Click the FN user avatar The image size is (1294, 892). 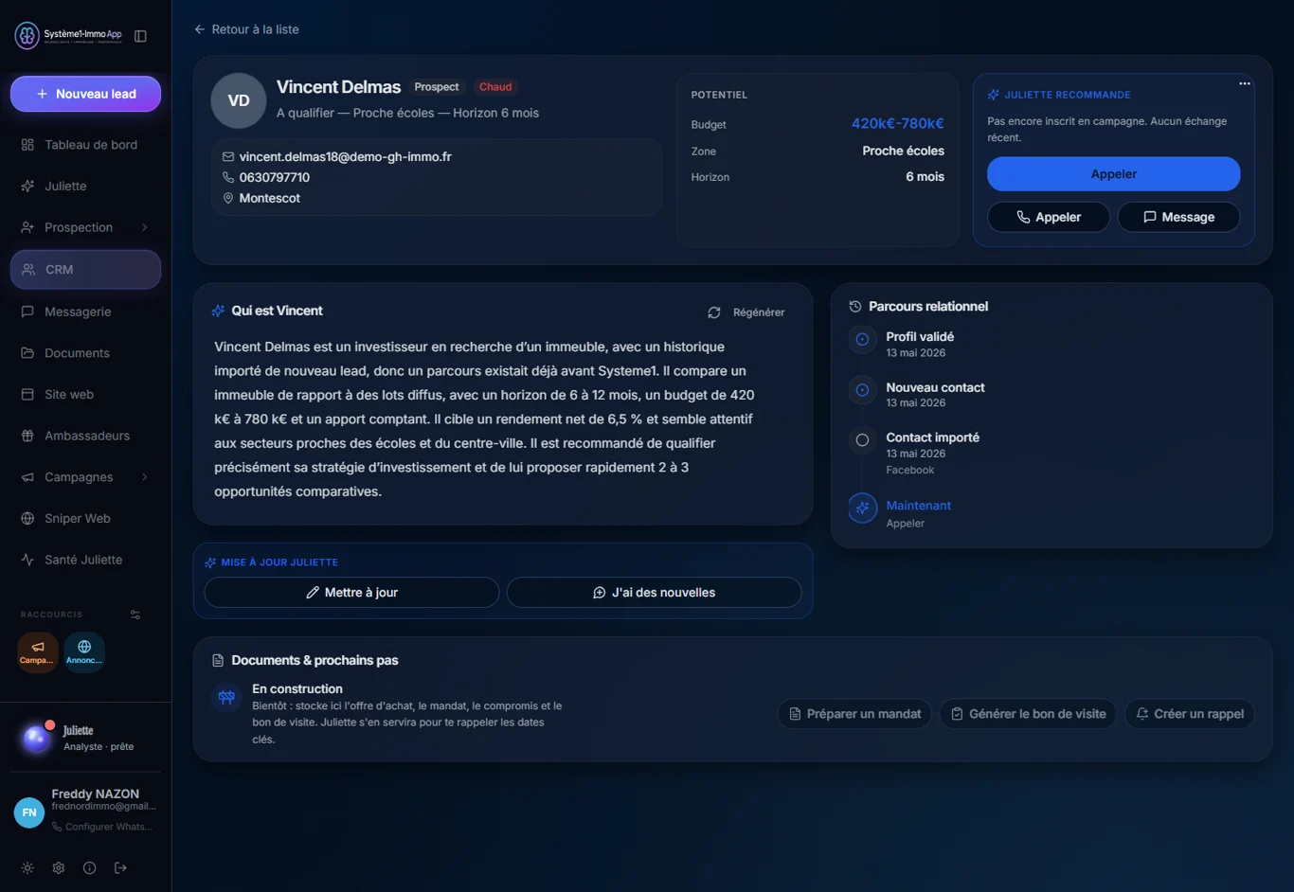(x=29, y=812)
